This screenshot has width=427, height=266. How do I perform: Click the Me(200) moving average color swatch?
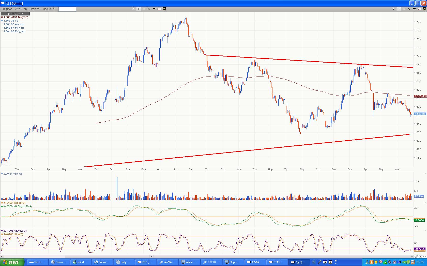(2, 17)
